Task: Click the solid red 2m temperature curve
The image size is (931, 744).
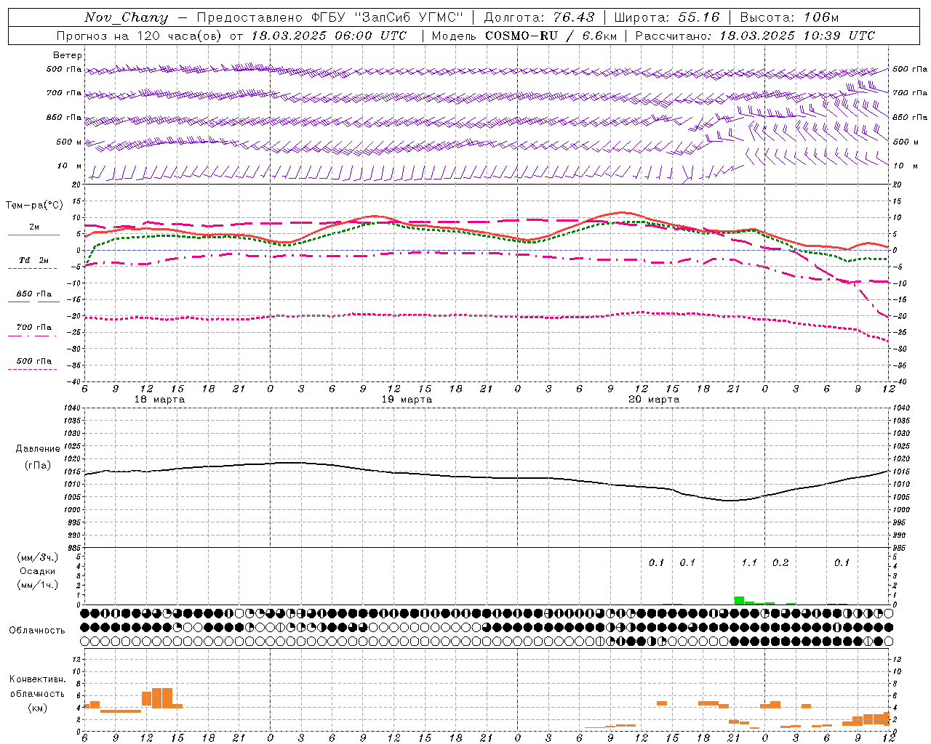Action: pyautogui.click(x=487, y=231)
